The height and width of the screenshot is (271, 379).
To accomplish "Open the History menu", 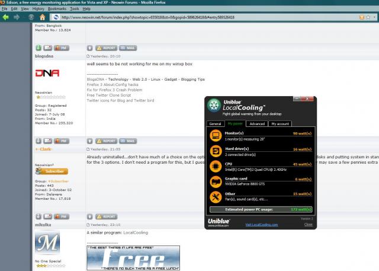I will [x=38, y=9].
